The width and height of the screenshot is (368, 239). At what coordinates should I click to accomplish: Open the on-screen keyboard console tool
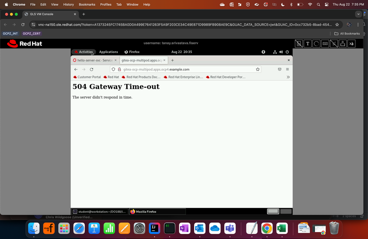pos(325,44)
